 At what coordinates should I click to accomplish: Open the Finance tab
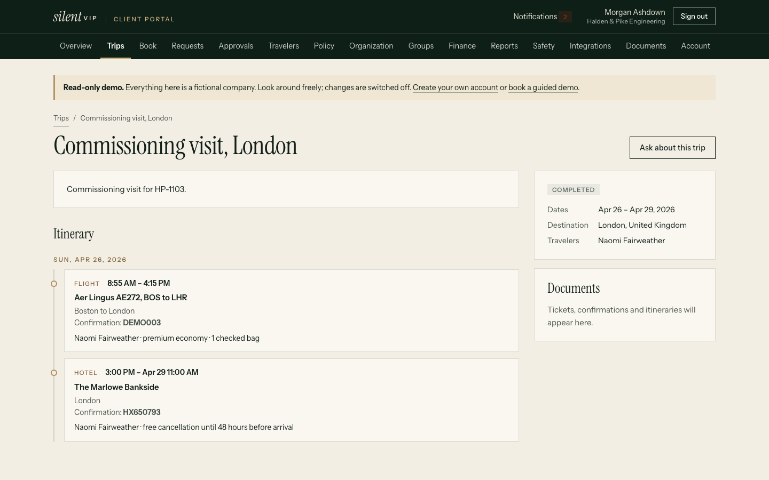click(x=462, y=46)
